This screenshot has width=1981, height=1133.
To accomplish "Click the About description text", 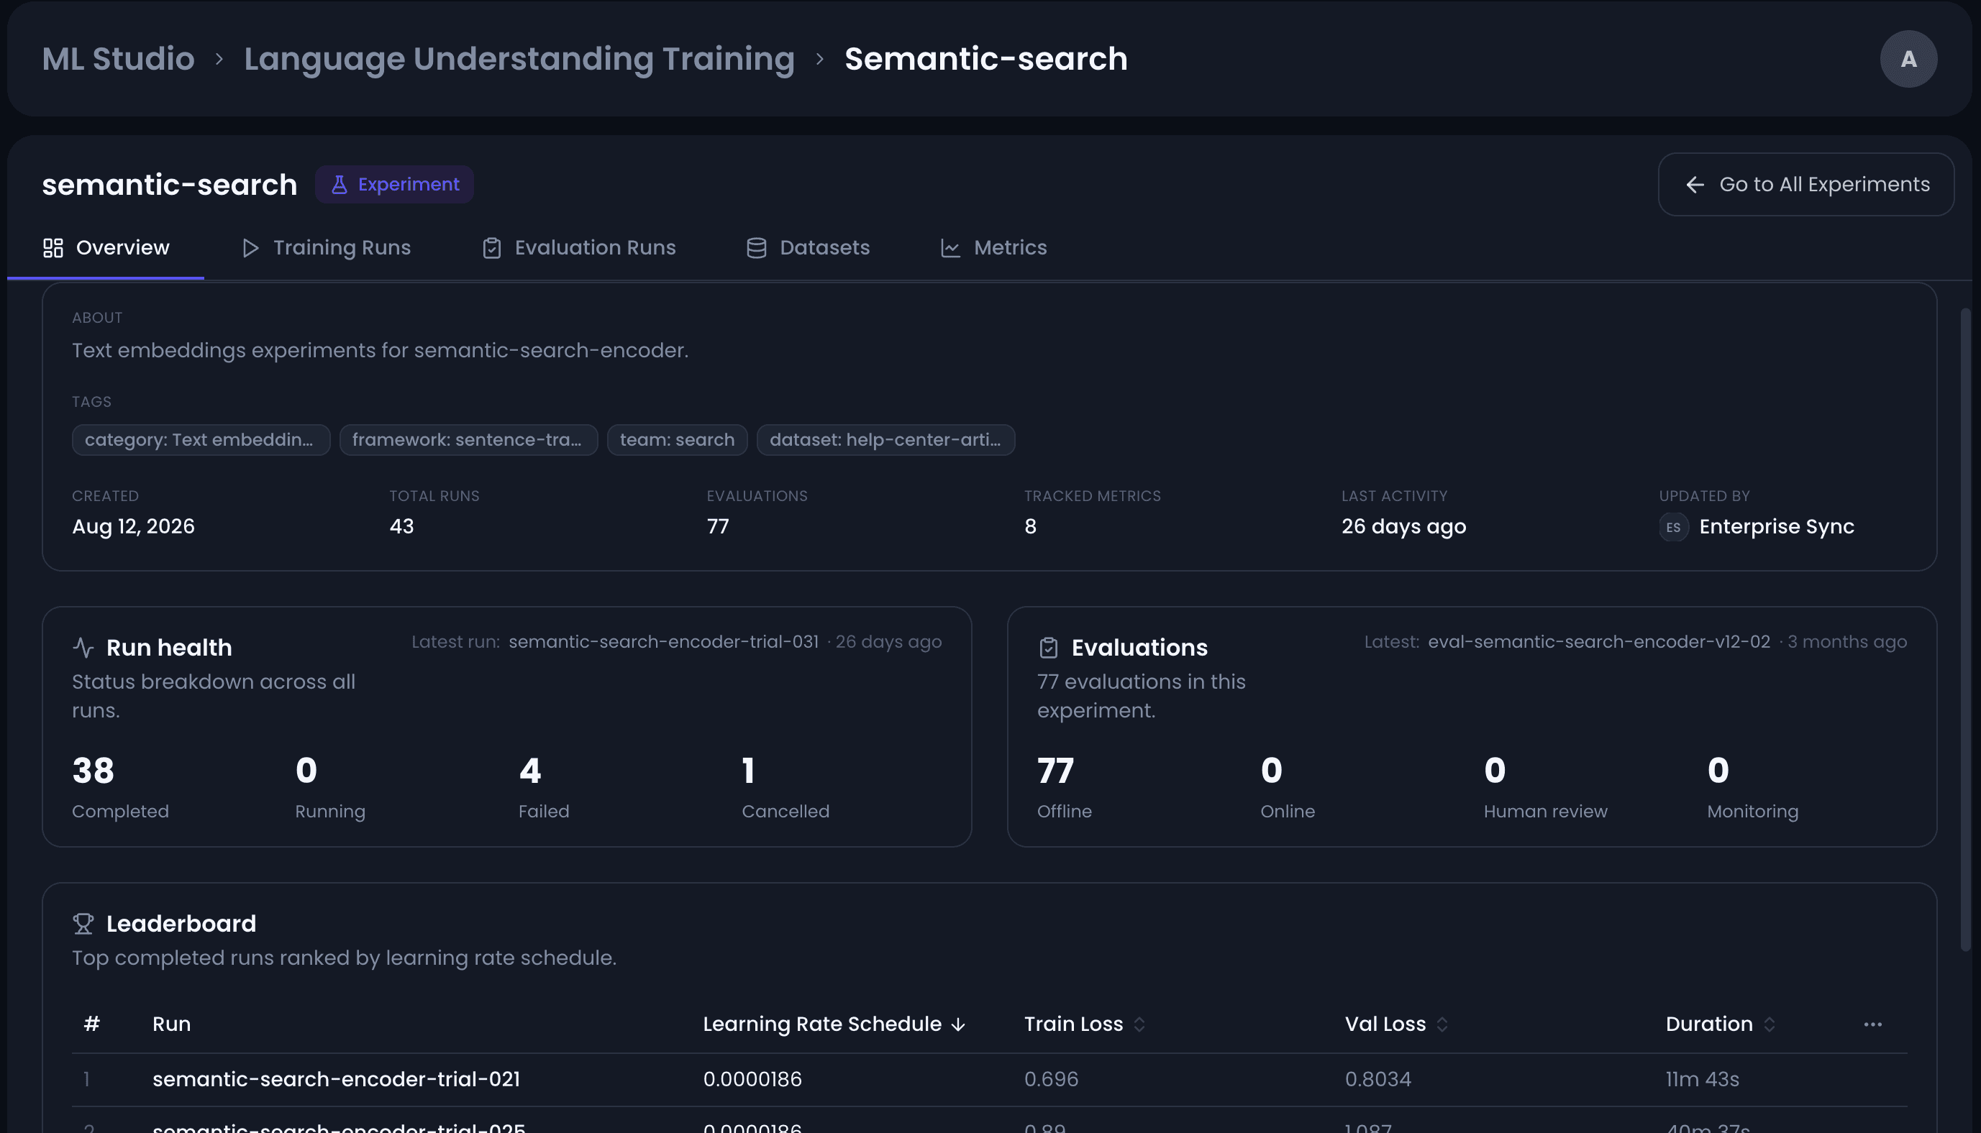I will pos(380,350).
